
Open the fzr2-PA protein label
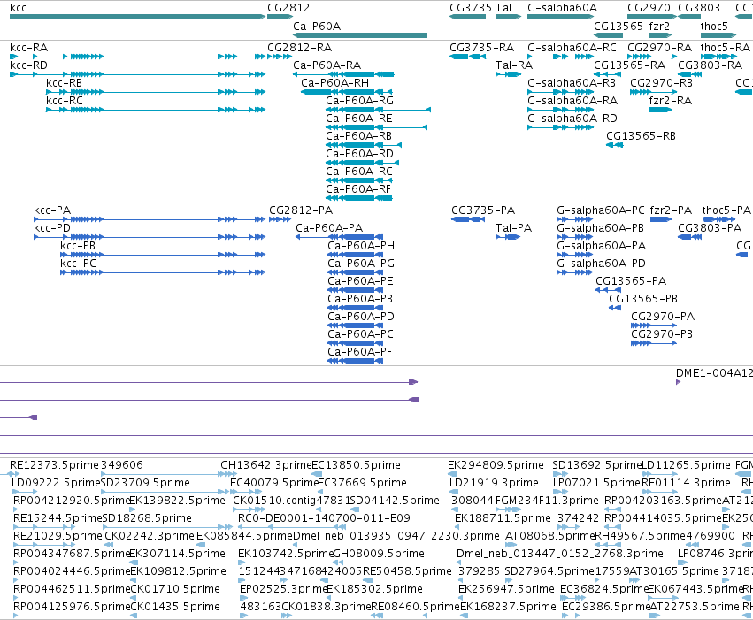point(671,211)
